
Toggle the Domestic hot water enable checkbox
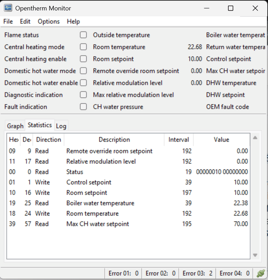83,83
